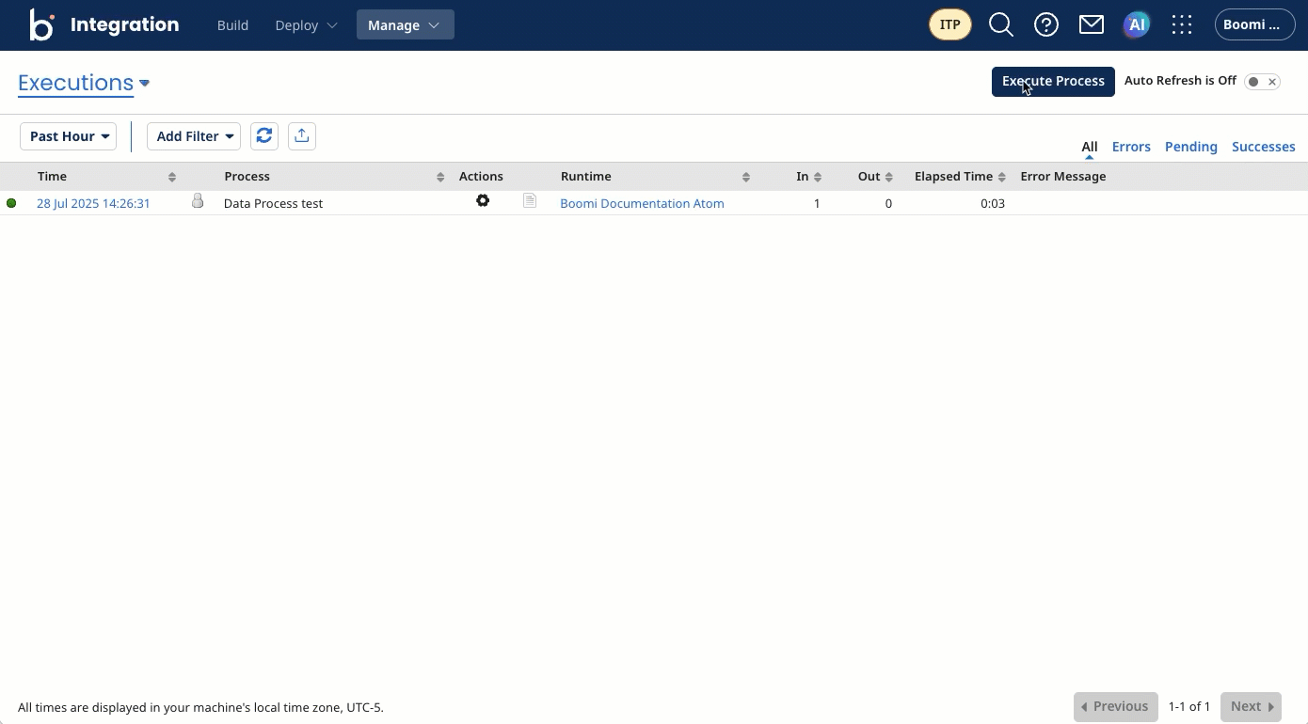
Task: Open notifications via the envelope icon
Action: (1091, 24)
